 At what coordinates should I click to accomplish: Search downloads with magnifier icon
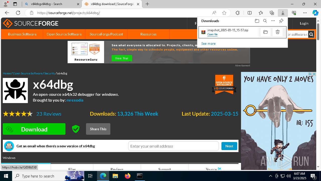(x=265, y=21)
